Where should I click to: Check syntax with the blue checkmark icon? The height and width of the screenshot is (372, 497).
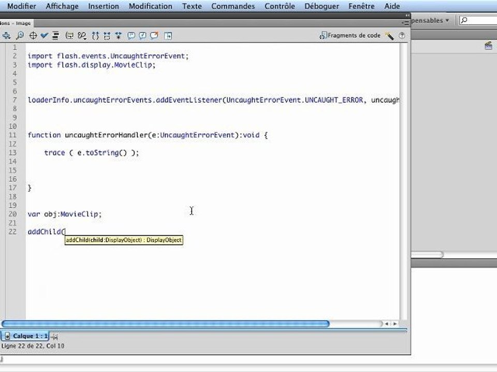tap(44, 36)
